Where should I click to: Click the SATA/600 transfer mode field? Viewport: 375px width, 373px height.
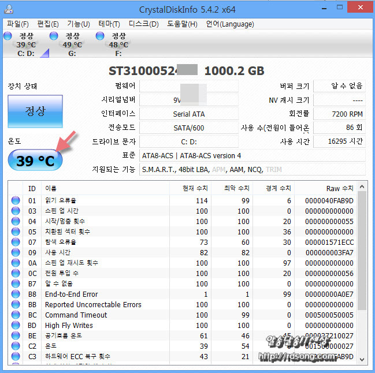pyautogui.click(x=189, y=128)
